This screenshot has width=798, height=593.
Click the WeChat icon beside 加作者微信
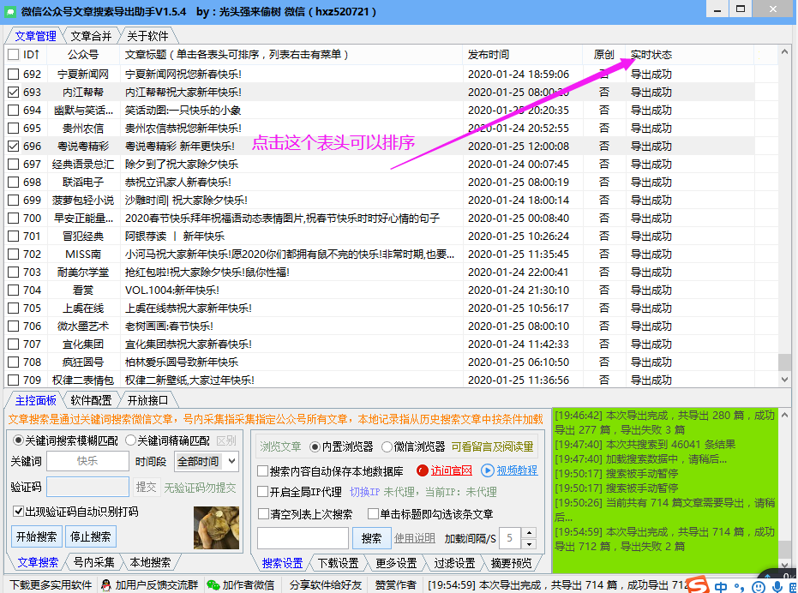tap(213, 585)
